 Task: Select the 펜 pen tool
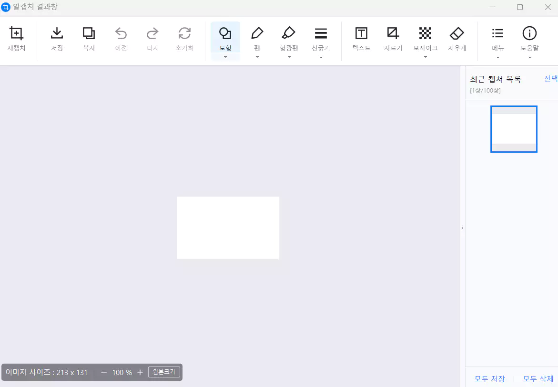coord(257,39)
